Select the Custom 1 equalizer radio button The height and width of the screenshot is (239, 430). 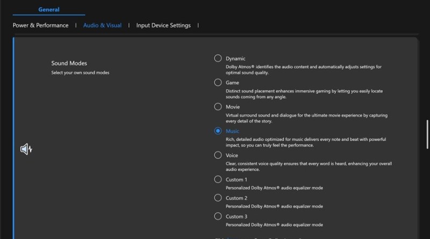point(218,179)
